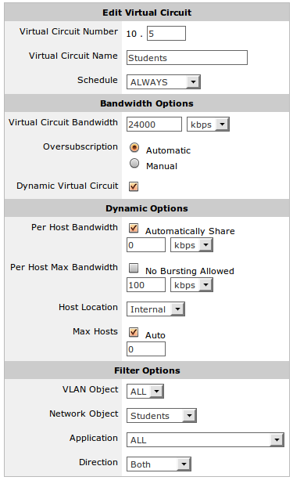Toggle the Automatically Share checkbox
Viewport: 293px width, 484px height.
coord(134,229)
